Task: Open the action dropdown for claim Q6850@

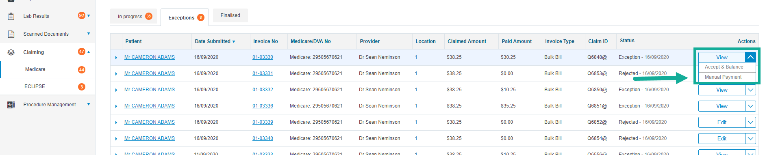Action: pyautogui.click(x=750, y=90)
